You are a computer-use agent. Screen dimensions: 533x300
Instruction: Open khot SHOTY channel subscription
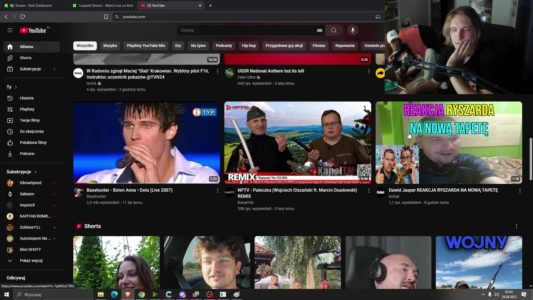point(32,250)
